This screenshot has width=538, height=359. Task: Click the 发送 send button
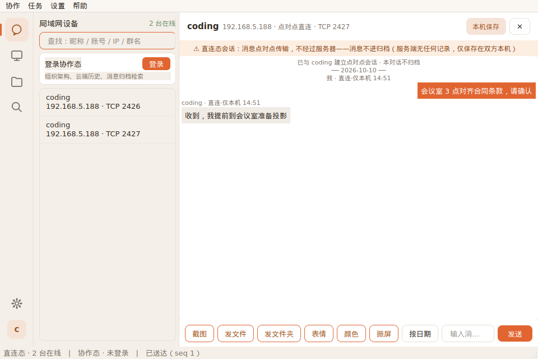point(514,334)
